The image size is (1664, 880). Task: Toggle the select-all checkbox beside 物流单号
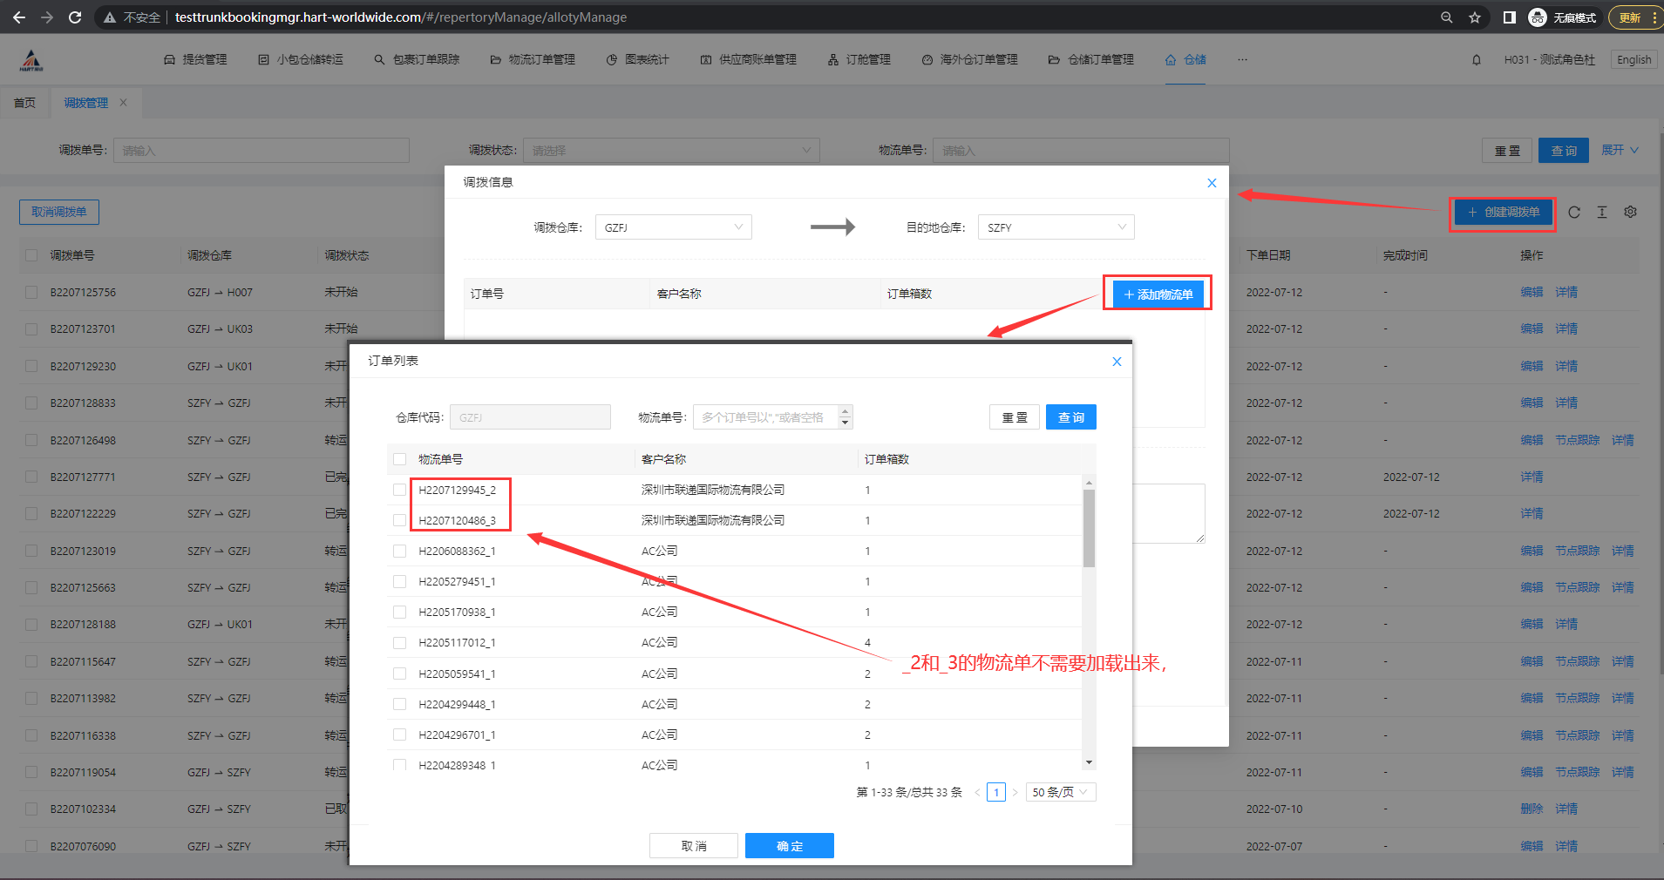click(399, 459)
